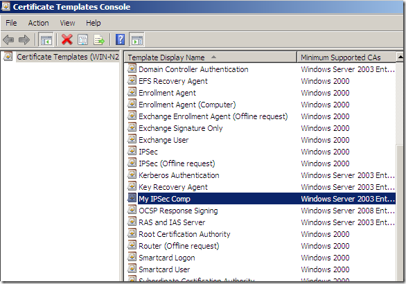Click the Exchange Signature Only template icon
406x284 pixels.
coord(132,127)
